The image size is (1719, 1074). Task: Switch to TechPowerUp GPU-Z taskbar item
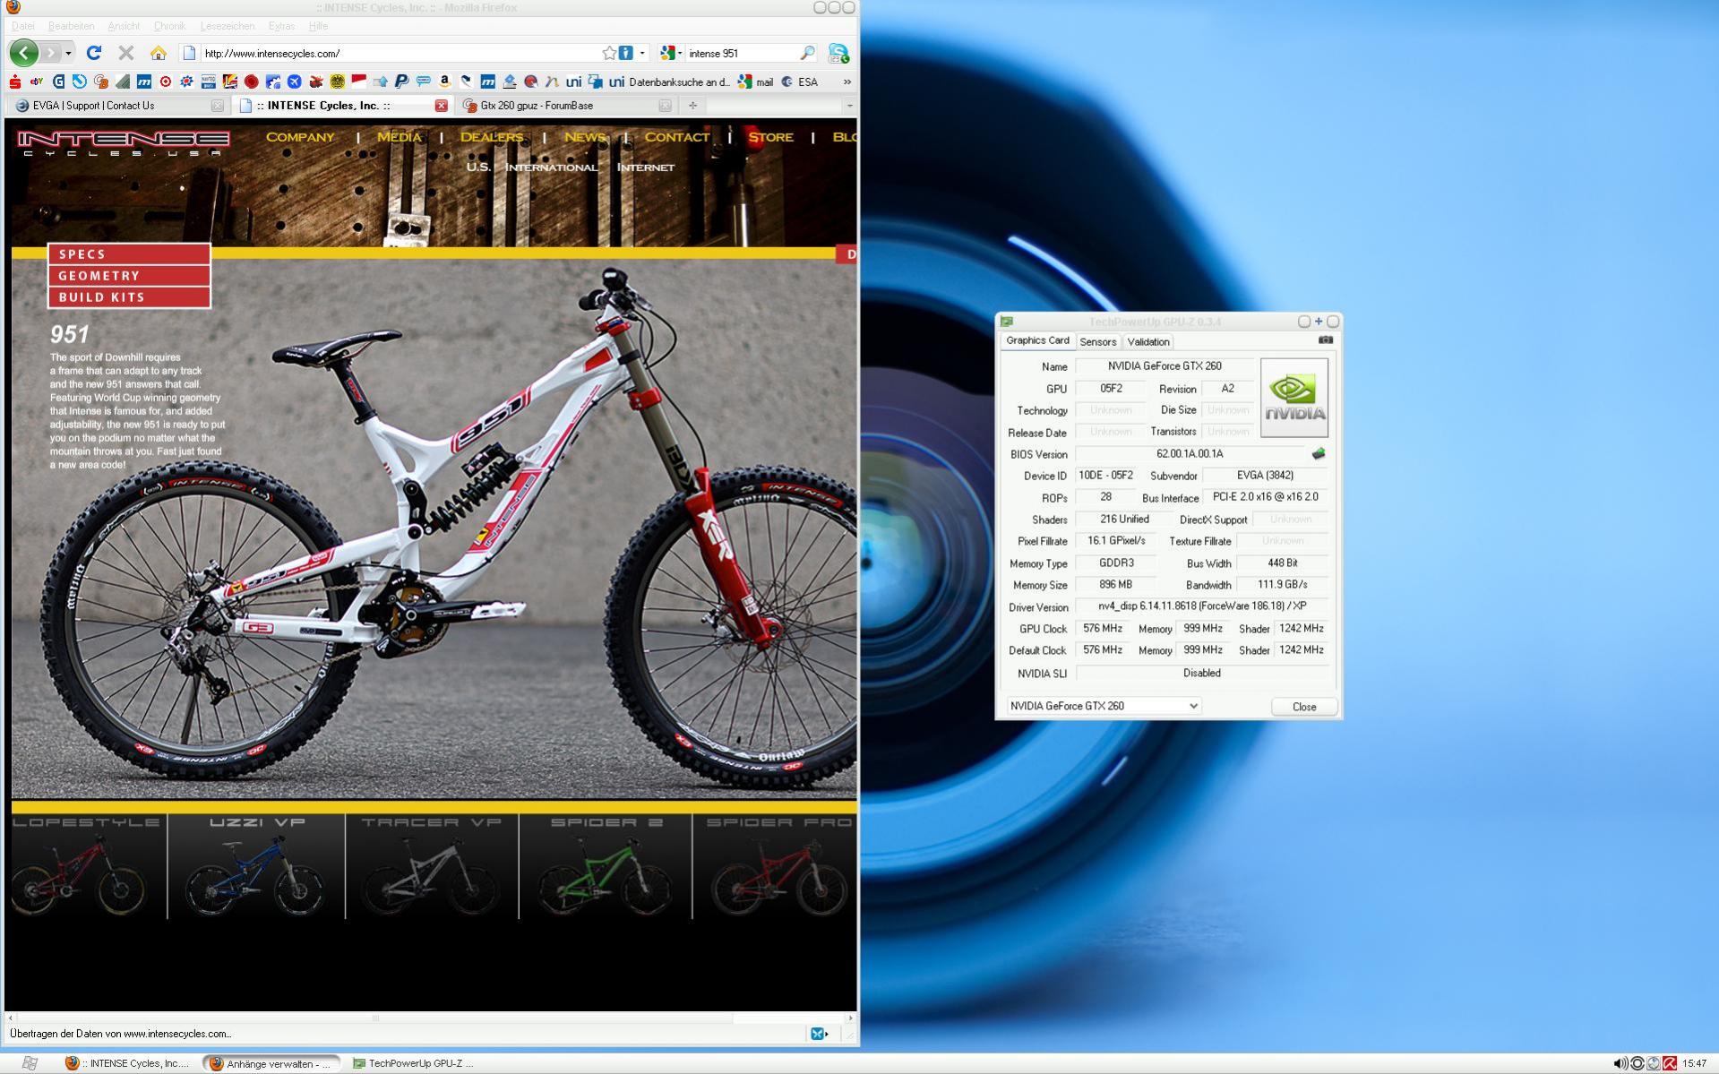coord(414,1064)
